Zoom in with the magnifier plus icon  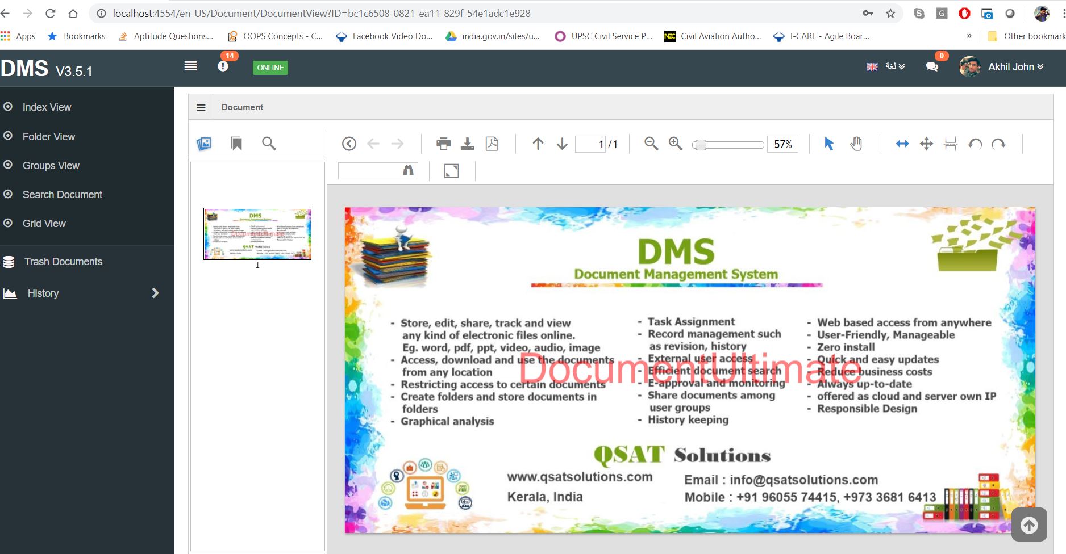click(x=675, y=144)
